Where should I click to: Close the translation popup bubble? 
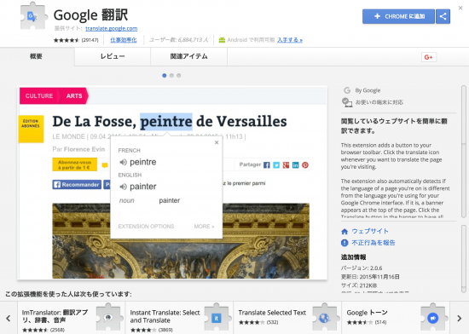(x=217, y=142)
